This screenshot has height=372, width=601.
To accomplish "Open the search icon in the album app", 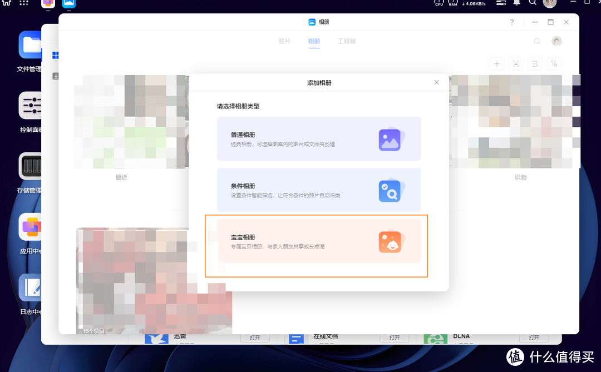I will (536, 41).
